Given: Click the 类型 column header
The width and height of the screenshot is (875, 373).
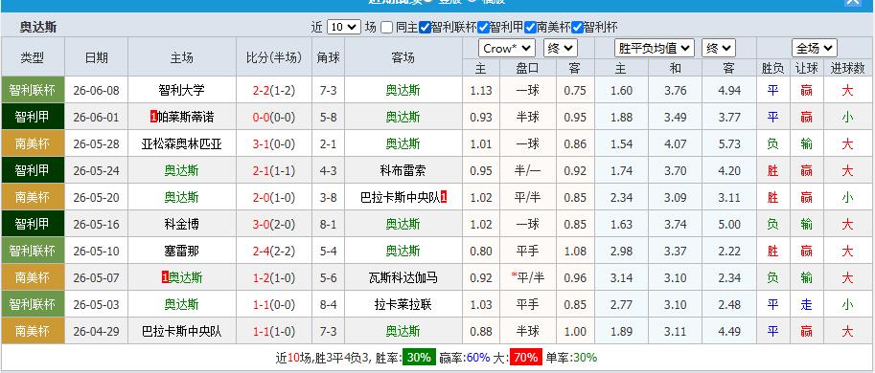Looking at the screenshot, I should 33,56.
